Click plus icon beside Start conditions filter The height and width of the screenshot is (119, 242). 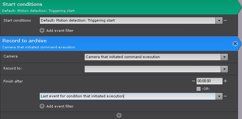(42, 30)
